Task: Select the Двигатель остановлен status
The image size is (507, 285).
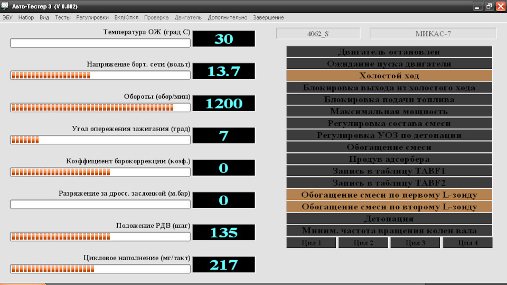Action: pyautogui.click(x=389, y=52)
